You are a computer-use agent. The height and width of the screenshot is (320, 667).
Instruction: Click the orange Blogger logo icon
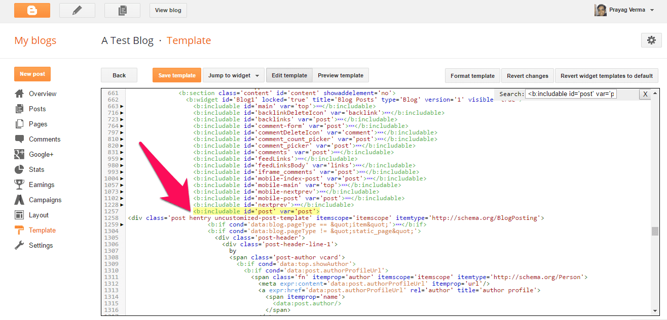31,10
